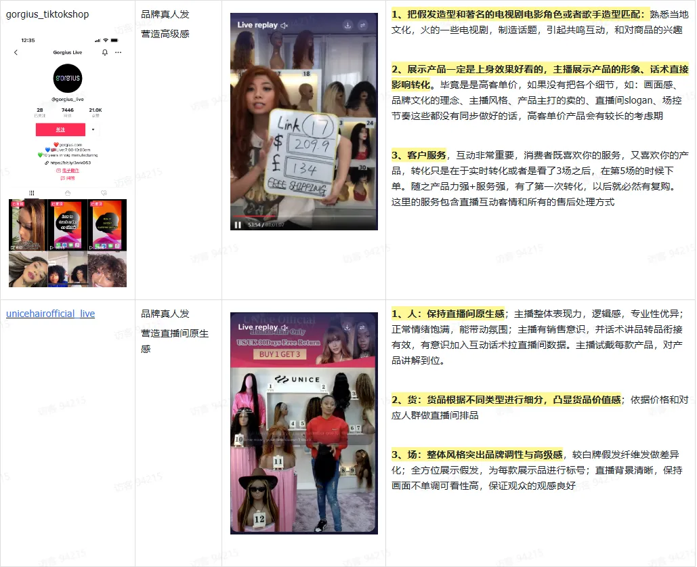Click download icon in Gorgius live replay
Screen dimensions: 697x567
(347, 25)
